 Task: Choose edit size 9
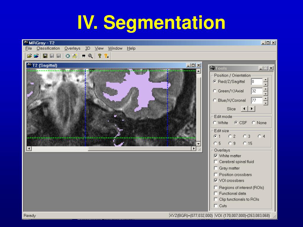(x=230, y=143)
